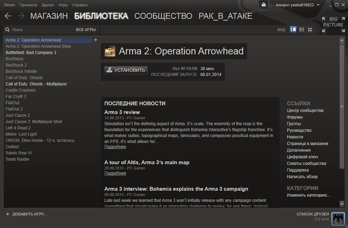This screenshot has width=348, height=228.
Task: Select Tomb Raider in the list
Action: coord(17,159)
